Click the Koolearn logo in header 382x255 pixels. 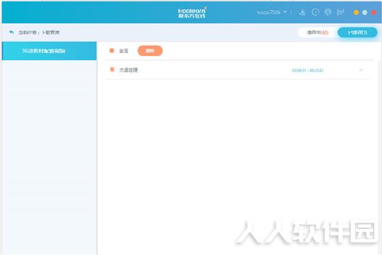(x=192, y=12)
